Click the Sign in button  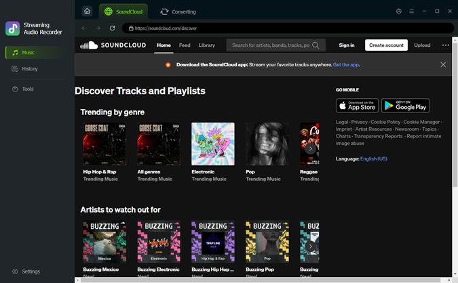347,45
